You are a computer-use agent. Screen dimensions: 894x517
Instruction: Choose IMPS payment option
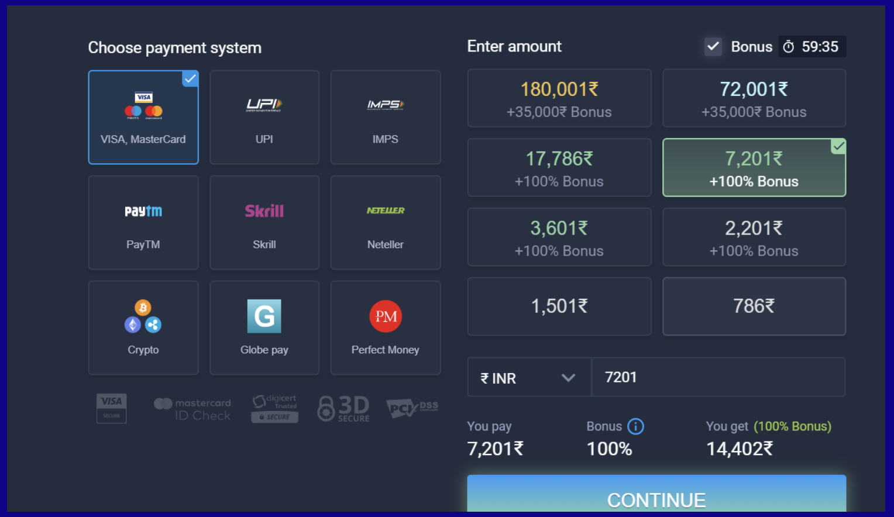pyautogui.click(x=386, y=117)
